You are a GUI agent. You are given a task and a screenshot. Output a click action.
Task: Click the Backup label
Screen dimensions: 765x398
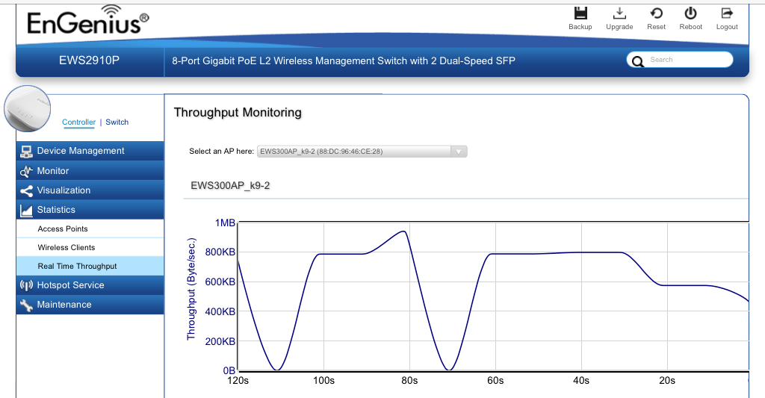(580, 27)
